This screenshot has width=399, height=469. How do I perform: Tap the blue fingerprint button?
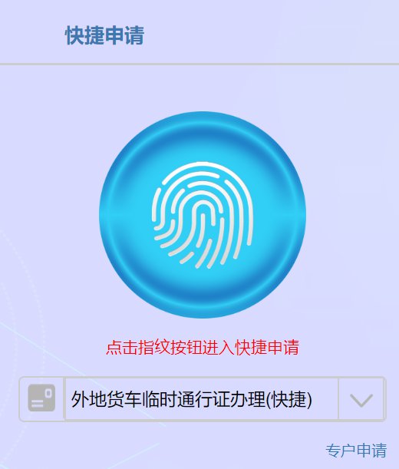tap(203, 215)
